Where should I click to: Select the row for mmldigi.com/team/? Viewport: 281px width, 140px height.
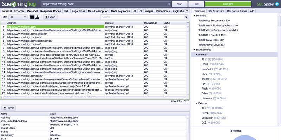pos(93,76)
